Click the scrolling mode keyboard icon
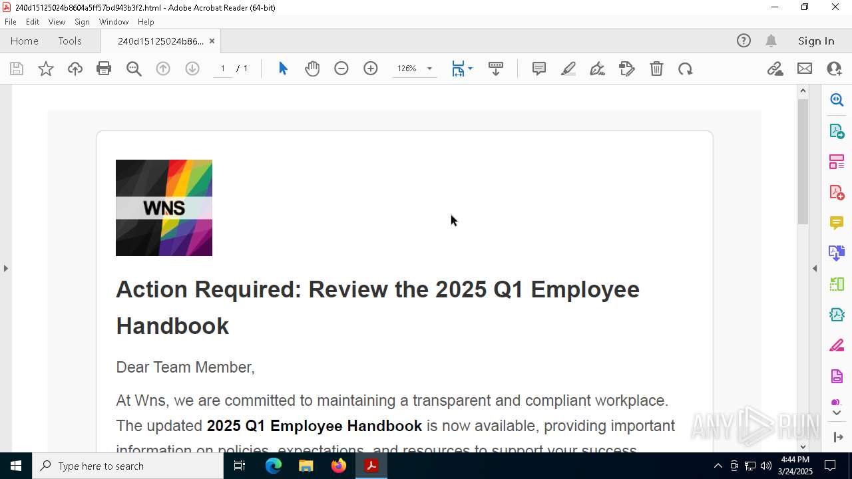The height and width of the screenshot is (479, 852). click(496, 69)
